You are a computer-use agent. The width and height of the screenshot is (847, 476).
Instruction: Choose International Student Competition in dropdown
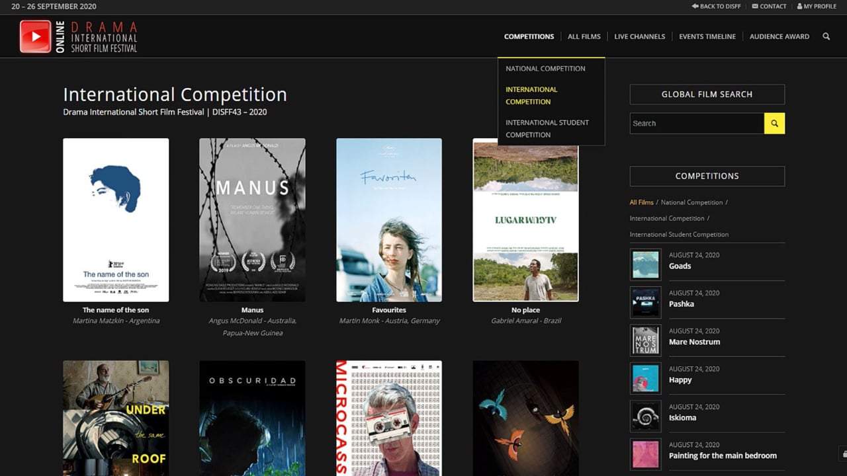pos(547,128)
